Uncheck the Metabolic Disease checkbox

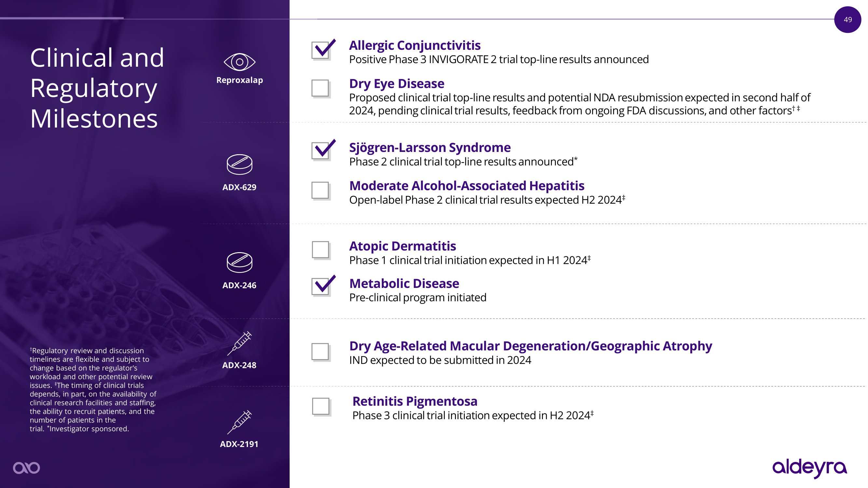(x=320, y=286)
